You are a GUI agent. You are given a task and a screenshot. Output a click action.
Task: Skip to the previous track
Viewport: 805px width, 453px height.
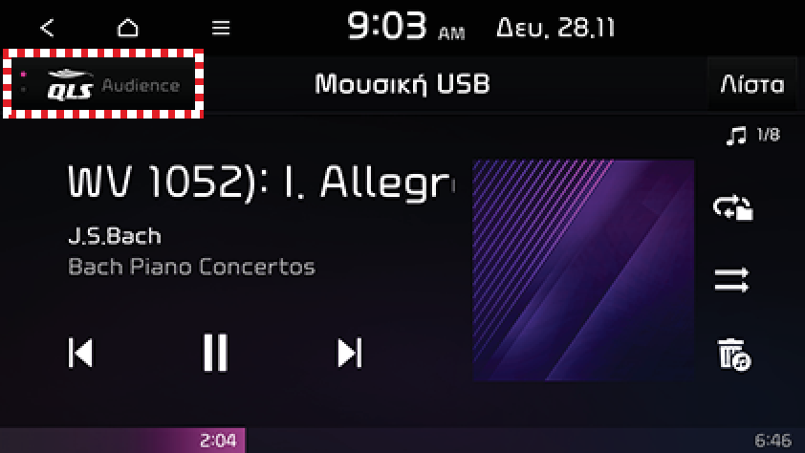(81, 353)
